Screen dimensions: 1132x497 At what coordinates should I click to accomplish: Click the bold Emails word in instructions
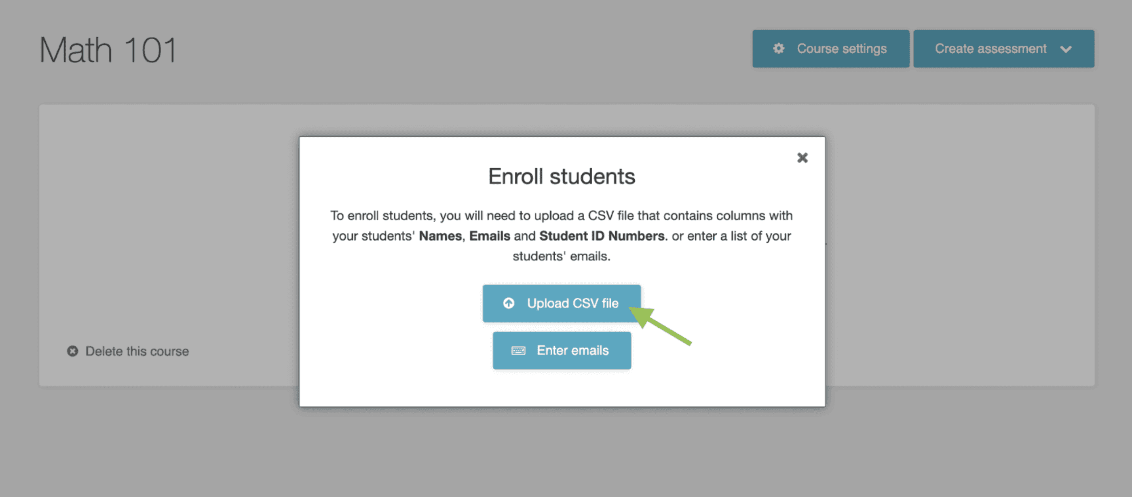click(x=490, y=236)
